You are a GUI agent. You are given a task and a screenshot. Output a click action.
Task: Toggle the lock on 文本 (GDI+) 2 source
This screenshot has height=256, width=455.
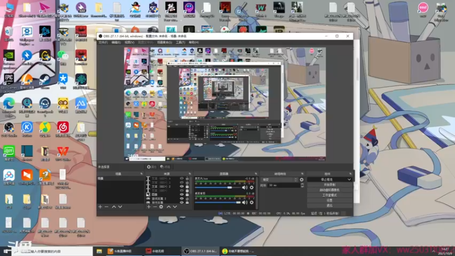pyautogui.click(x=187, y=187)
